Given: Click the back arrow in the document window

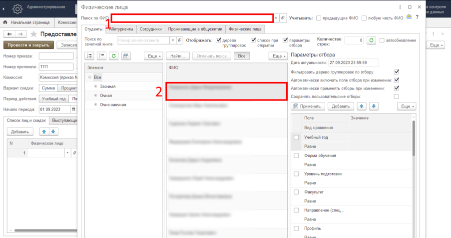Looking at the screenshot, I should 9,34.
